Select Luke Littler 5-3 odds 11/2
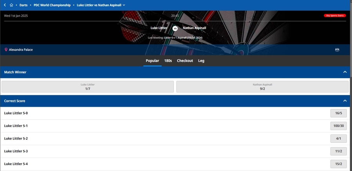Screen dimensions: 352x171 (x=339, y=151)
